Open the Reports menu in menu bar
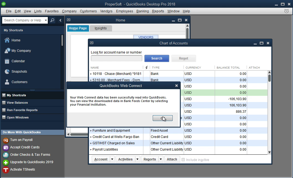 [158, 11]
